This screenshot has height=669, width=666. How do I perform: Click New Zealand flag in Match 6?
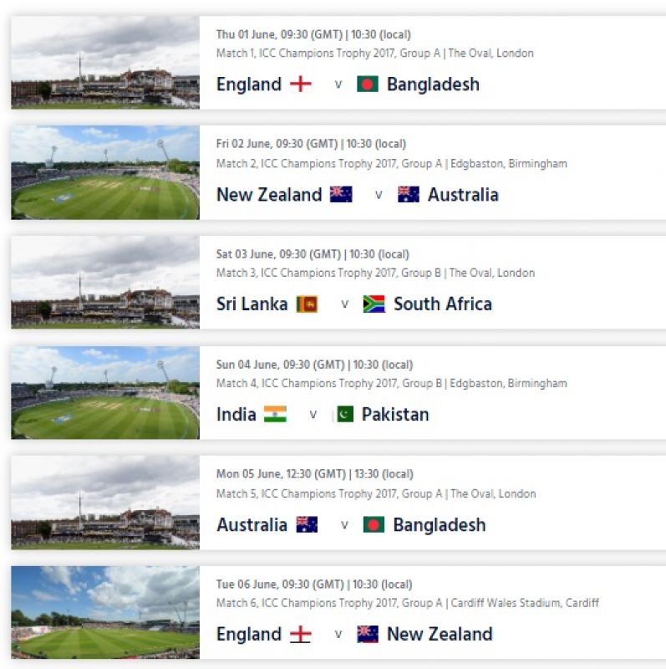coord(368,634)
